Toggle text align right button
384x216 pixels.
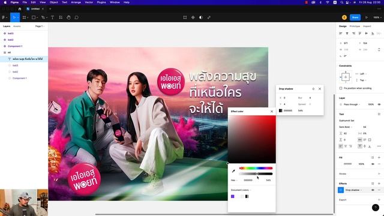tap(350, 146)
